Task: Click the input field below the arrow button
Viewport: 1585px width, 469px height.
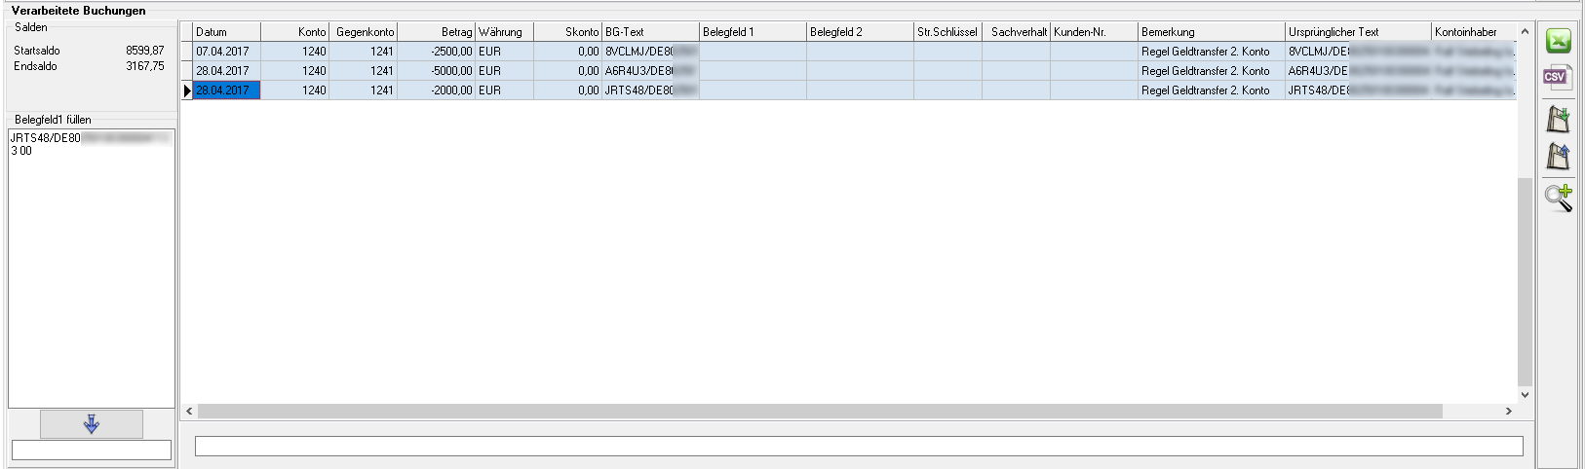Action: click(92, 450)
